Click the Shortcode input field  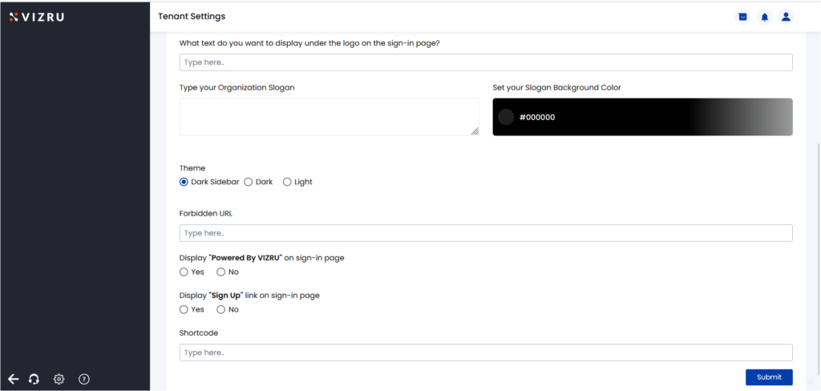pyautogui.click(x=486, y=353)
